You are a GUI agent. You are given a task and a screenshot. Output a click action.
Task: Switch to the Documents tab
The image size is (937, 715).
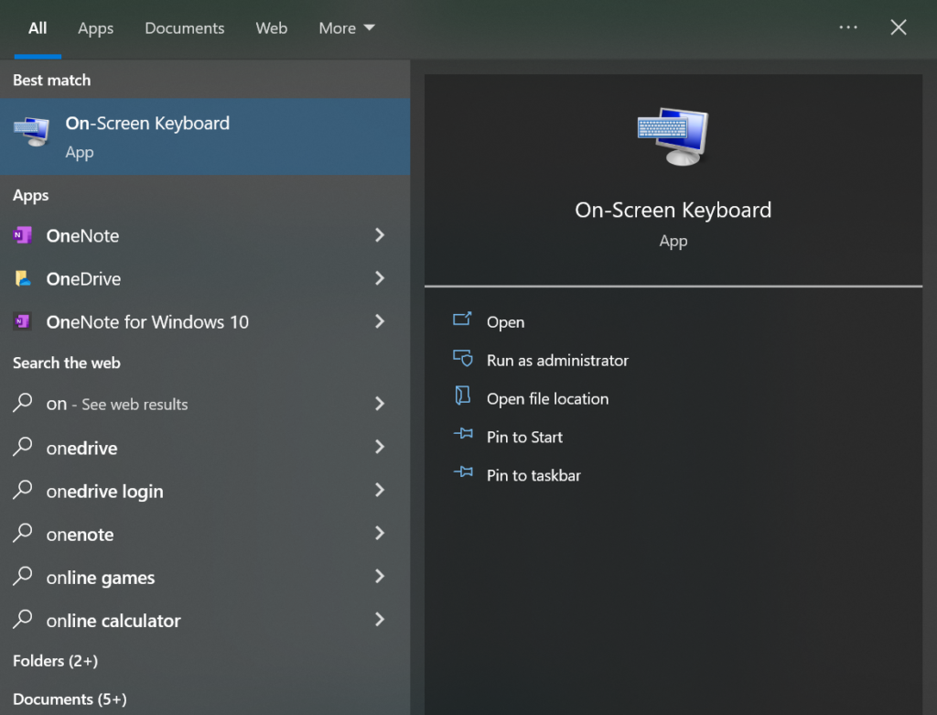click(184, 28)
